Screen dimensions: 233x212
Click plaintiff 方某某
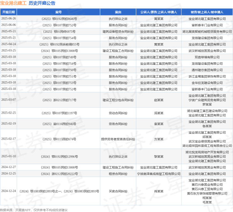point(159,139)
